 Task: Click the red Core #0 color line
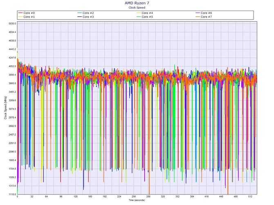(20, 13)
